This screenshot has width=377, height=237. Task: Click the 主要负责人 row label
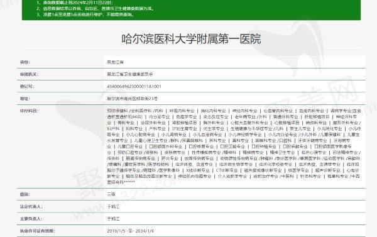[31, 219]
